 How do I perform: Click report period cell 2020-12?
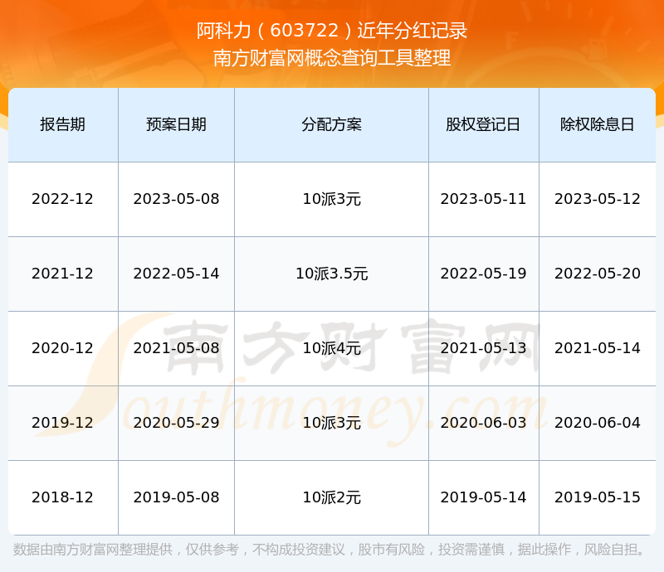(x=63, y=348)
